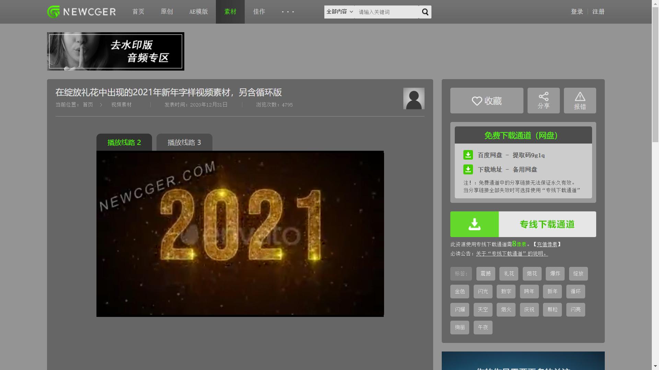
Task: Click the green 下载地址 download icon
Action: 468,170
